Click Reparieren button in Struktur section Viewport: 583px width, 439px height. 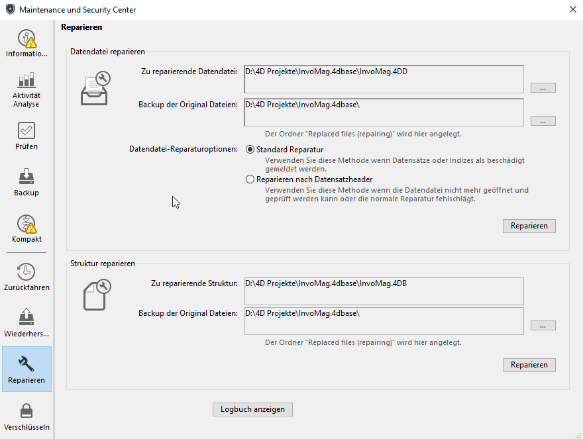[x=529, y=365]
